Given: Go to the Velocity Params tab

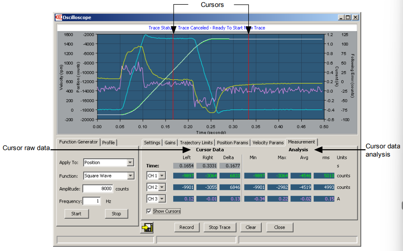Looking at the screenshot, I should (268, 142).
